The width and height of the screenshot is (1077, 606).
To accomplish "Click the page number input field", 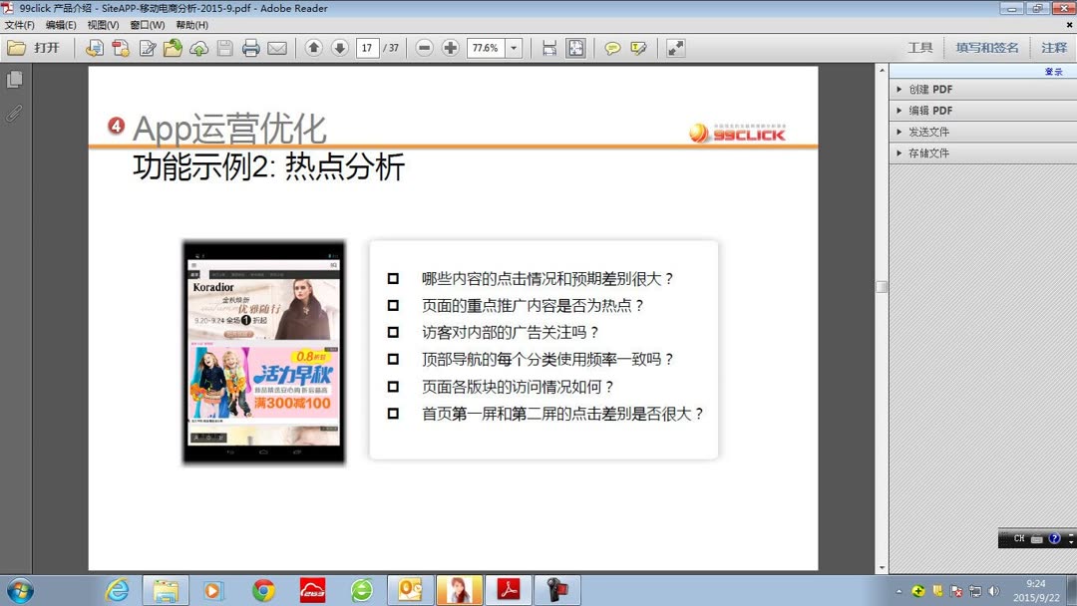I will 367,47.
